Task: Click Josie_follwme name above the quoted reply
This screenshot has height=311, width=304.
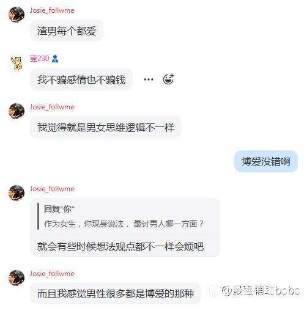Action: click(52, 189)
